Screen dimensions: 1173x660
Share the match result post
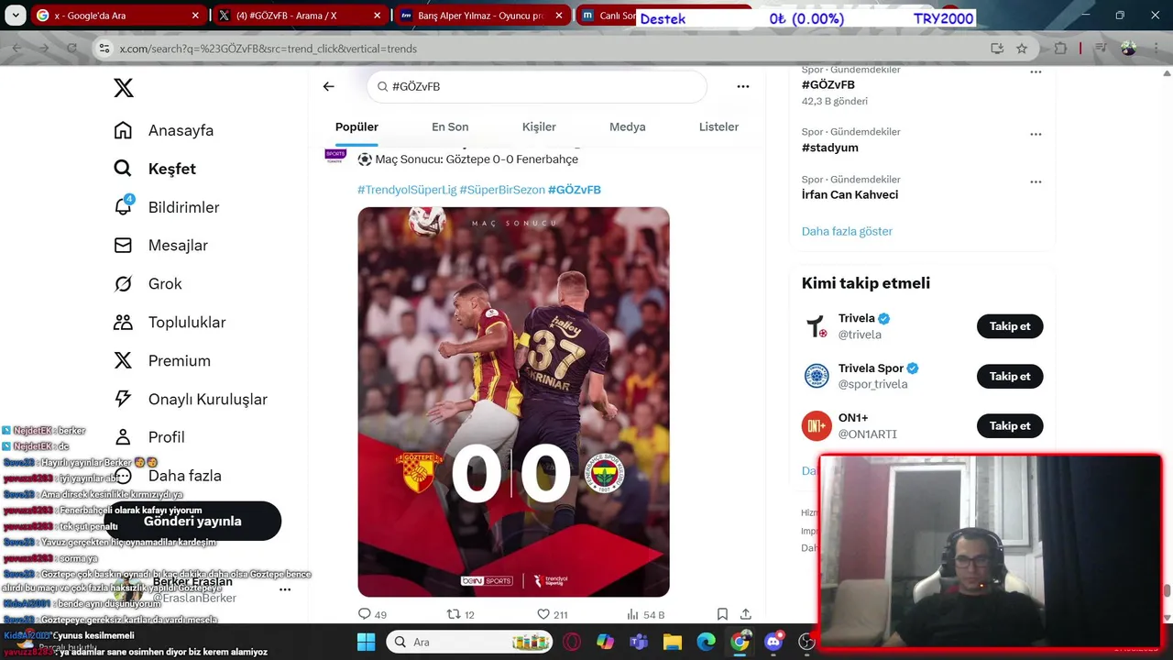pos(746,614)
